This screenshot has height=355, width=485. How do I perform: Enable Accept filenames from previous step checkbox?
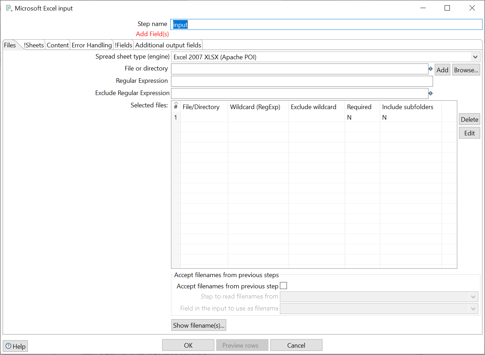coord(283,286)
